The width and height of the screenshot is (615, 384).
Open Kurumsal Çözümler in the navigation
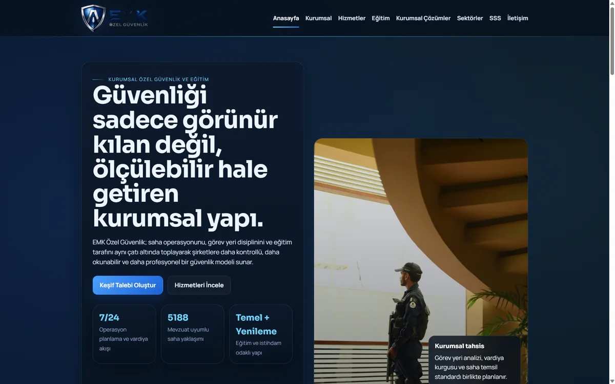[423, 18]
